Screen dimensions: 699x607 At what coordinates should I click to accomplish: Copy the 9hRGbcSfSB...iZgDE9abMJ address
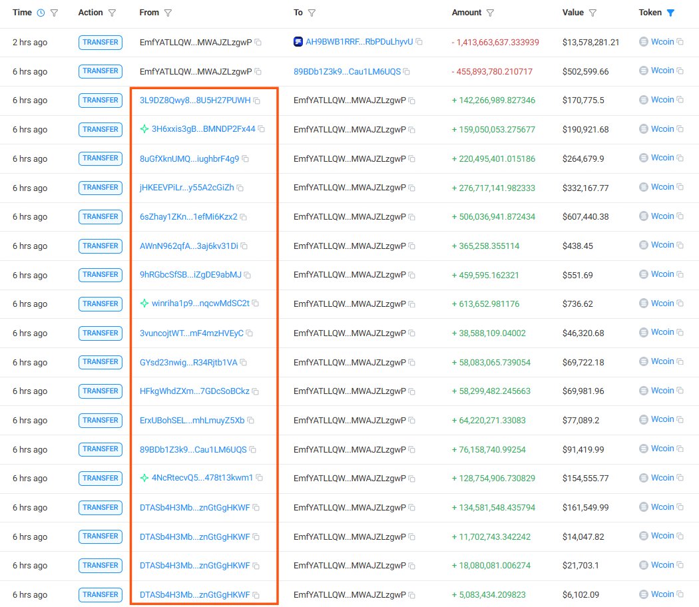[x=248, y=275]
